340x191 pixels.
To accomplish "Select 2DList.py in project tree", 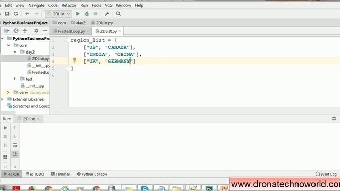I will (38, 59).
